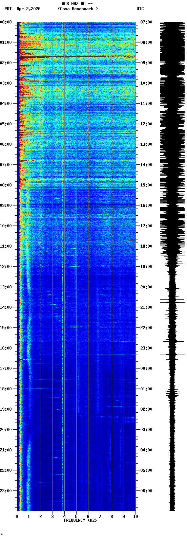Click the 'UTC' timezone label
Viewport: 187px width, 538px height.
point(140,9)
